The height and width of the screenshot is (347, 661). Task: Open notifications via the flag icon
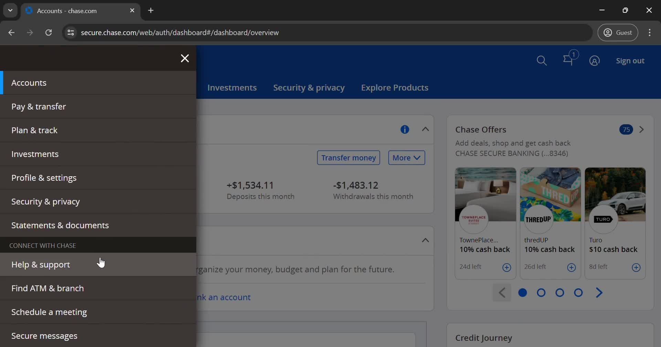[x=569, y=61]
